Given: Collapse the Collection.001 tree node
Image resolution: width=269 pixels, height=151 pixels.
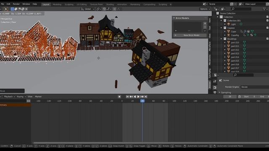Looking at the screenshot, I should pyautogui.click(x=222, y=21).
